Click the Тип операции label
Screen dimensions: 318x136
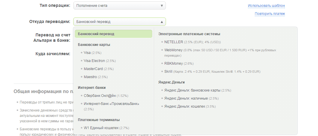(x=55, y=5)
